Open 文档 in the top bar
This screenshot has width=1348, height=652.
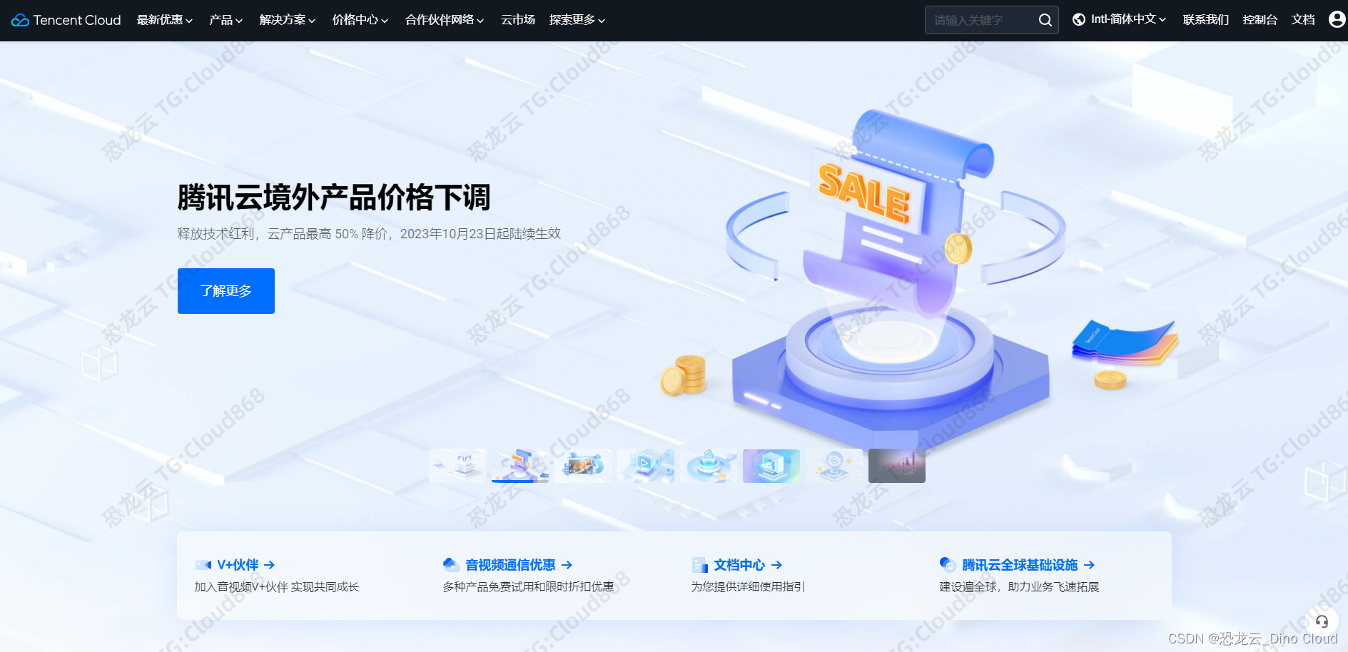[1303, 20]
